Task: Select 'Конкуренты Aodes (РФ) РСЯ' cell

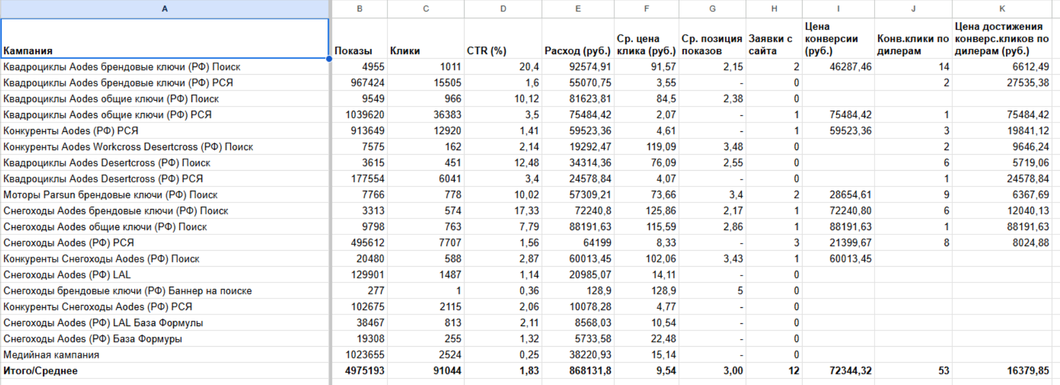Action: tap(165, 131)
